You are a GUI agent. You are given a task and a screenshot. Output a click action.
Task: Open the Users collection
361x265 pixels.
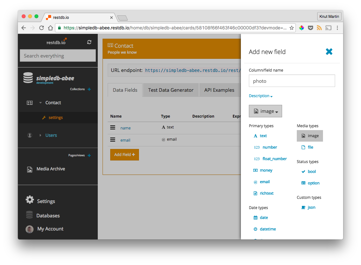point(51,135)
